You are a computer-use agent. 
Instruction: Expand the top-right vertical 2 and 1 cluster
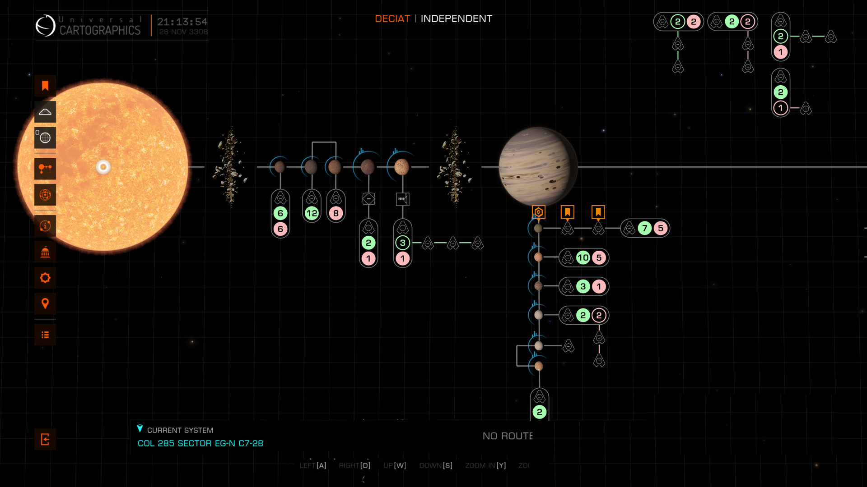pyautogui.click(x=781, y=37)
